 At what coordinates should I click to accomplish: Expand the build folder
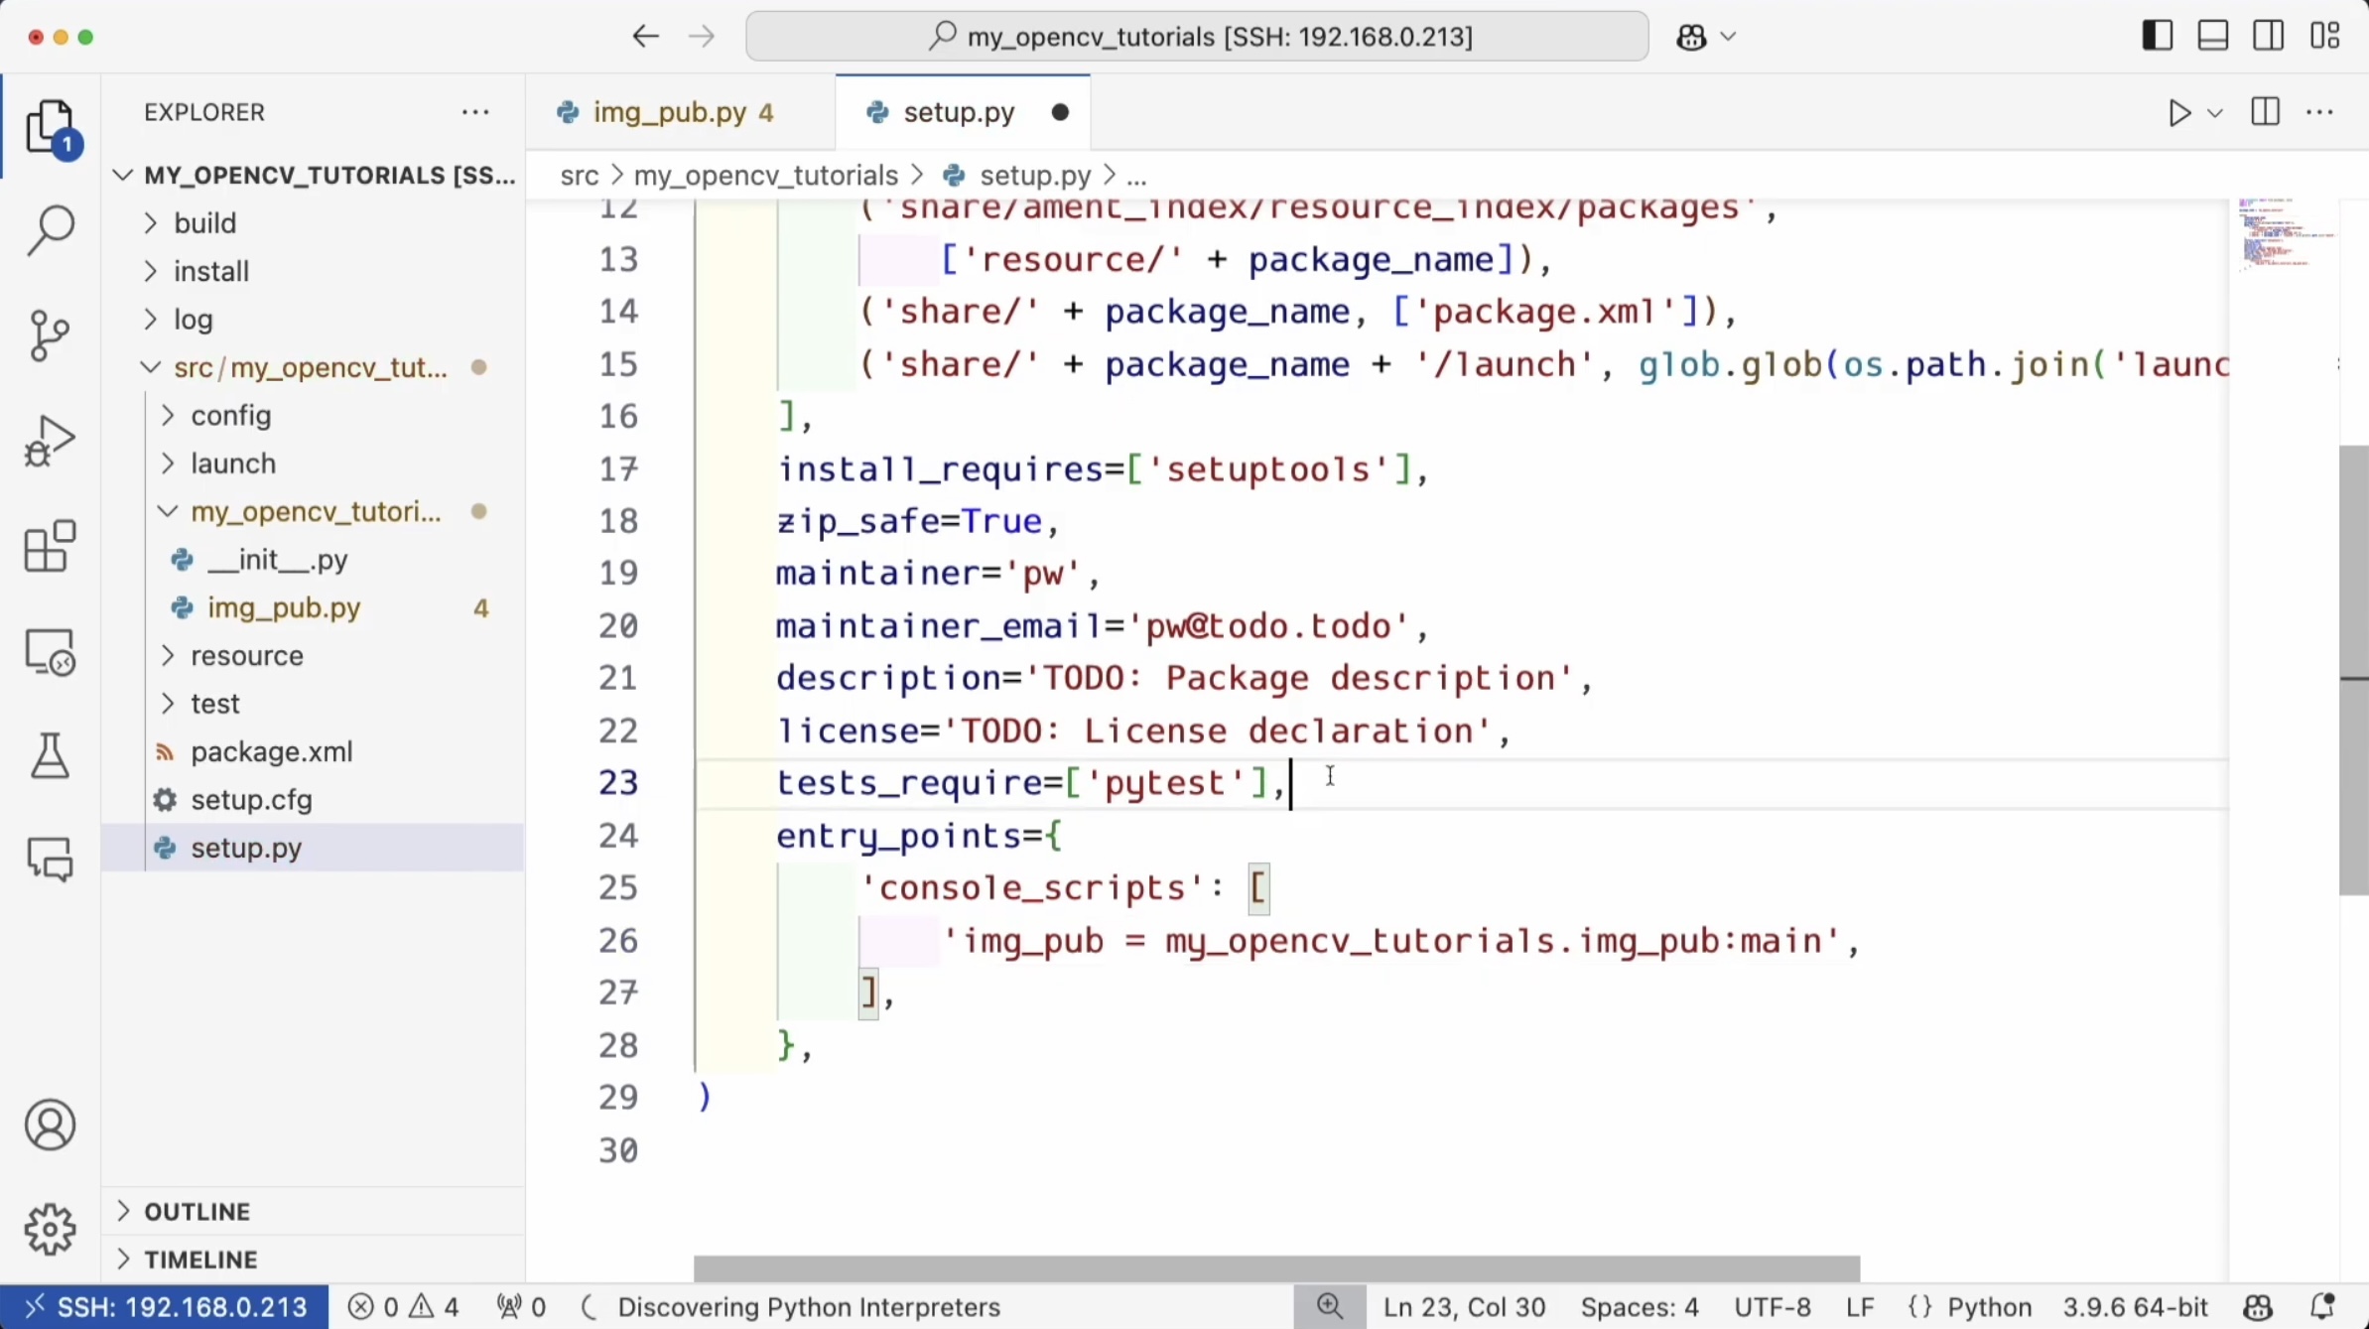(x=204, y=223)
